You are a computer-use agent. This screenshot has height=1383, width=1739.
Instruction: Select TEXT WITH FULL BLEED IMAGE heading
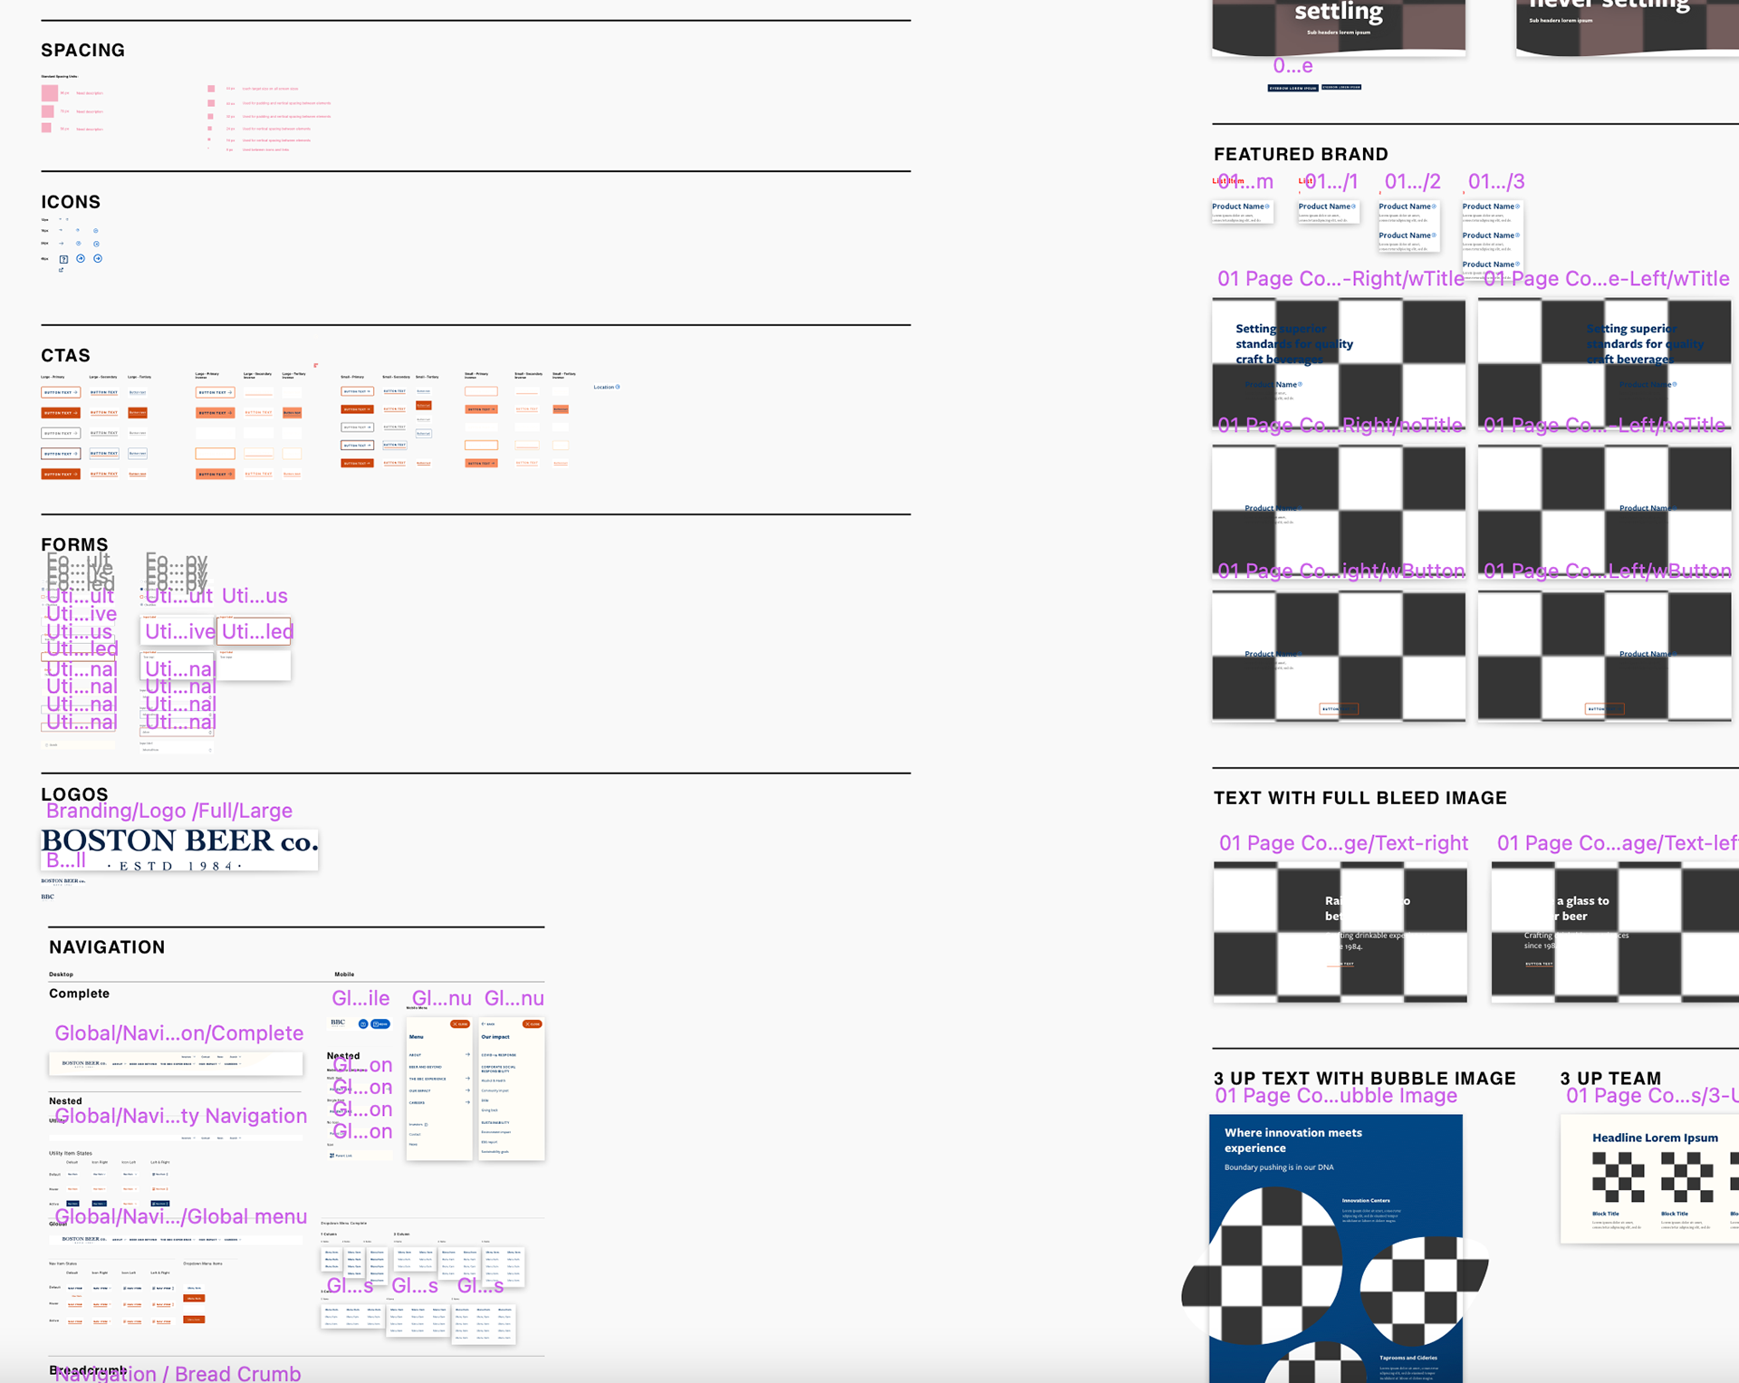point(1359,798)
